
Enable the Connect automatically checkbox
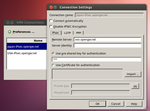click(51, 21)
